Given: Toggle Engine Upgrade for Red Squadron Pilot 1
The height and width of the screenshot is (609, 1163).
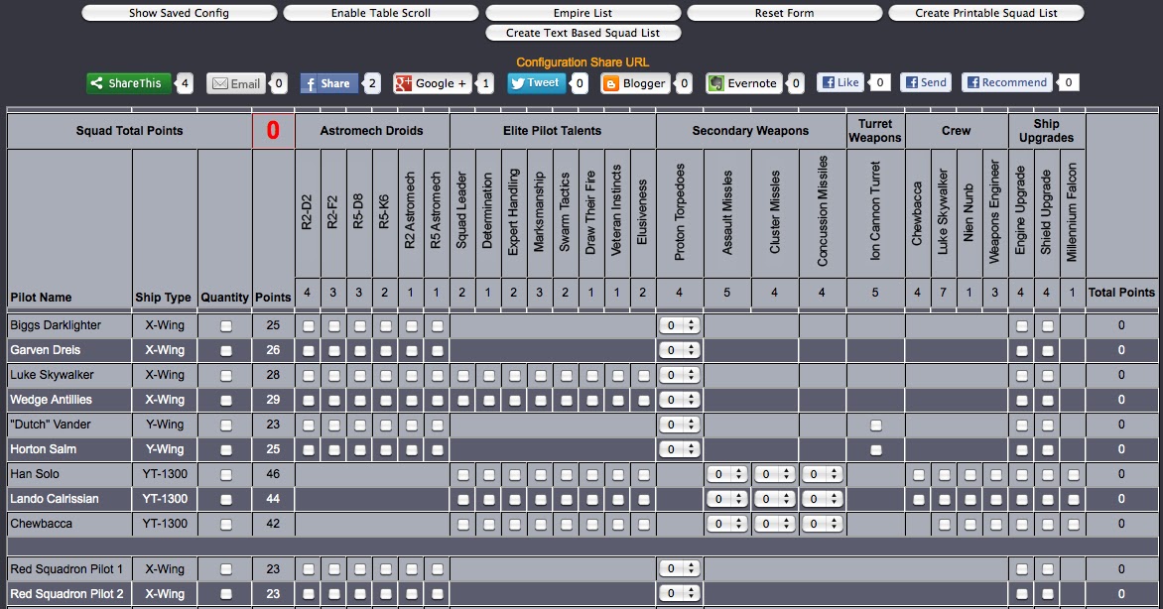Looking at the screenshot, I should (x=1022, y=569).
